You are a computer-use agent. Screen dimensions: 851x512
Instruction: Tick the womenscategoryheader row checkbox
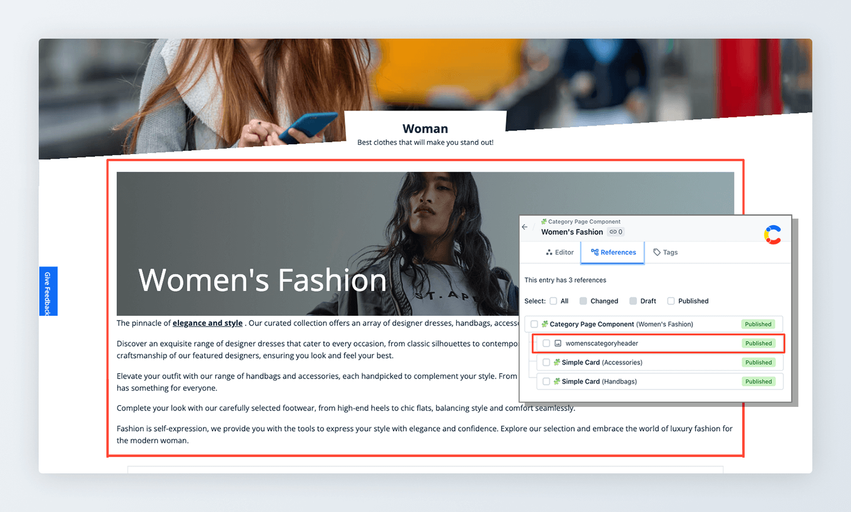(x=546, y=343)
